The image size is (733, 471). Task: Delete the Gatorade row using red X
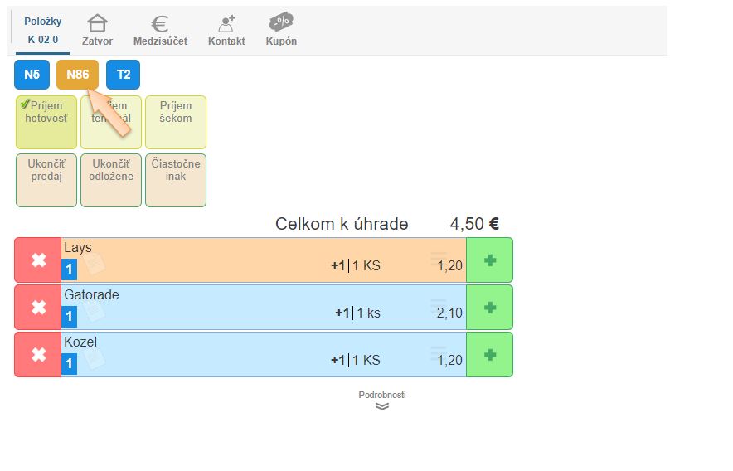(x=38, y=308)
